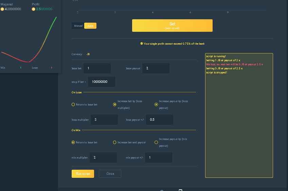Click the warning icon beside profit limit notice

[141, 44]
